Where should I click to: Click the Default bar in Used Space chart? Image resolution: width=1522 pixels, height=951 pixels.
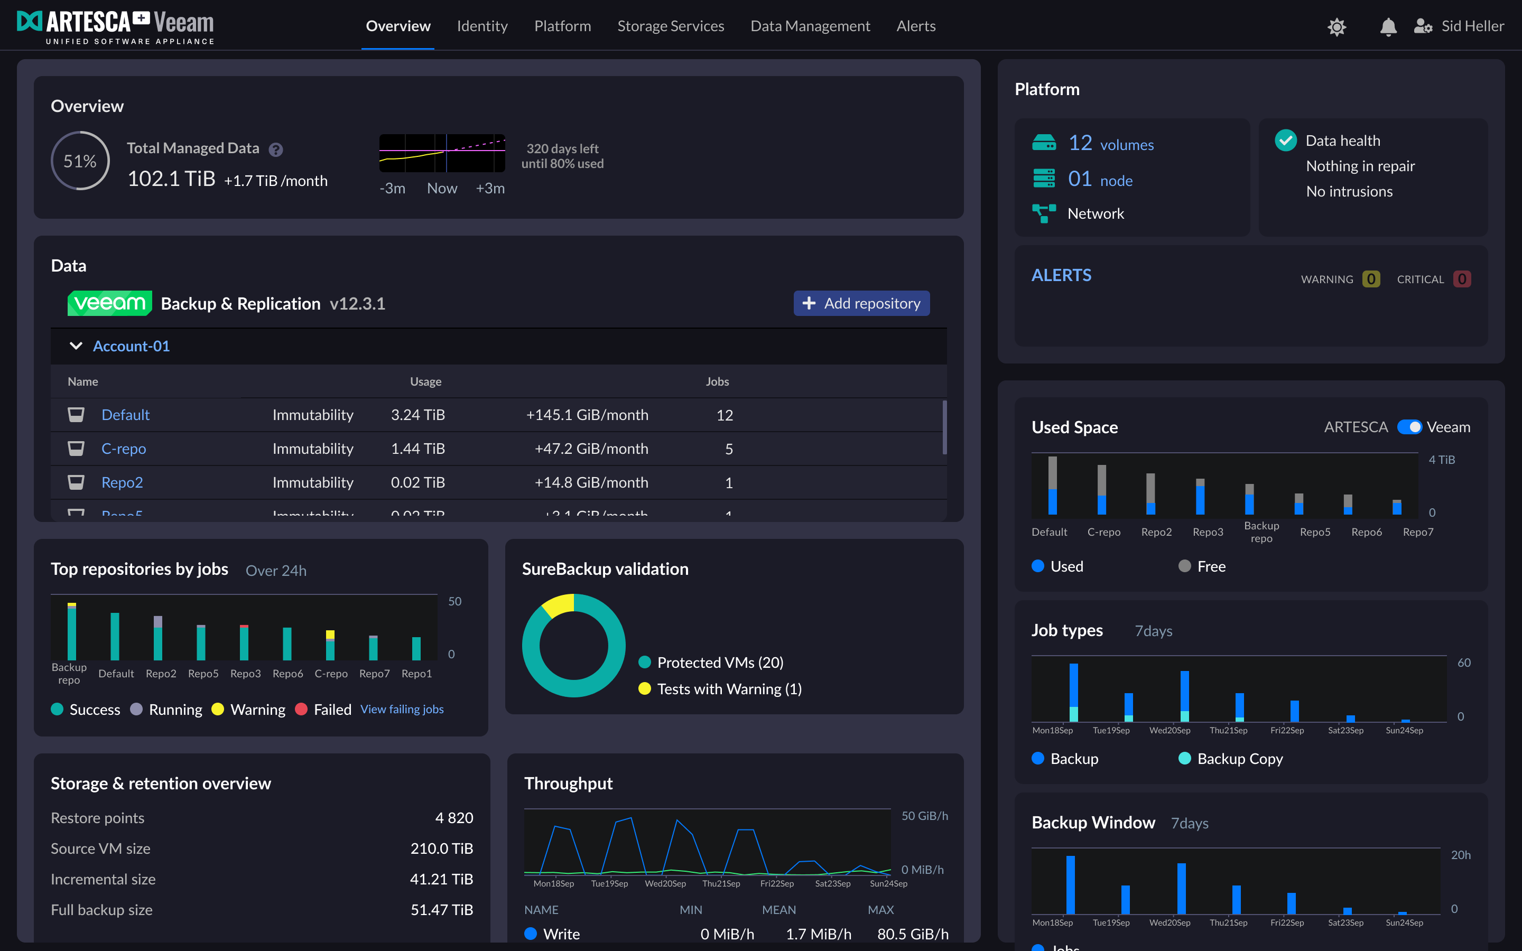[1052, 485]
